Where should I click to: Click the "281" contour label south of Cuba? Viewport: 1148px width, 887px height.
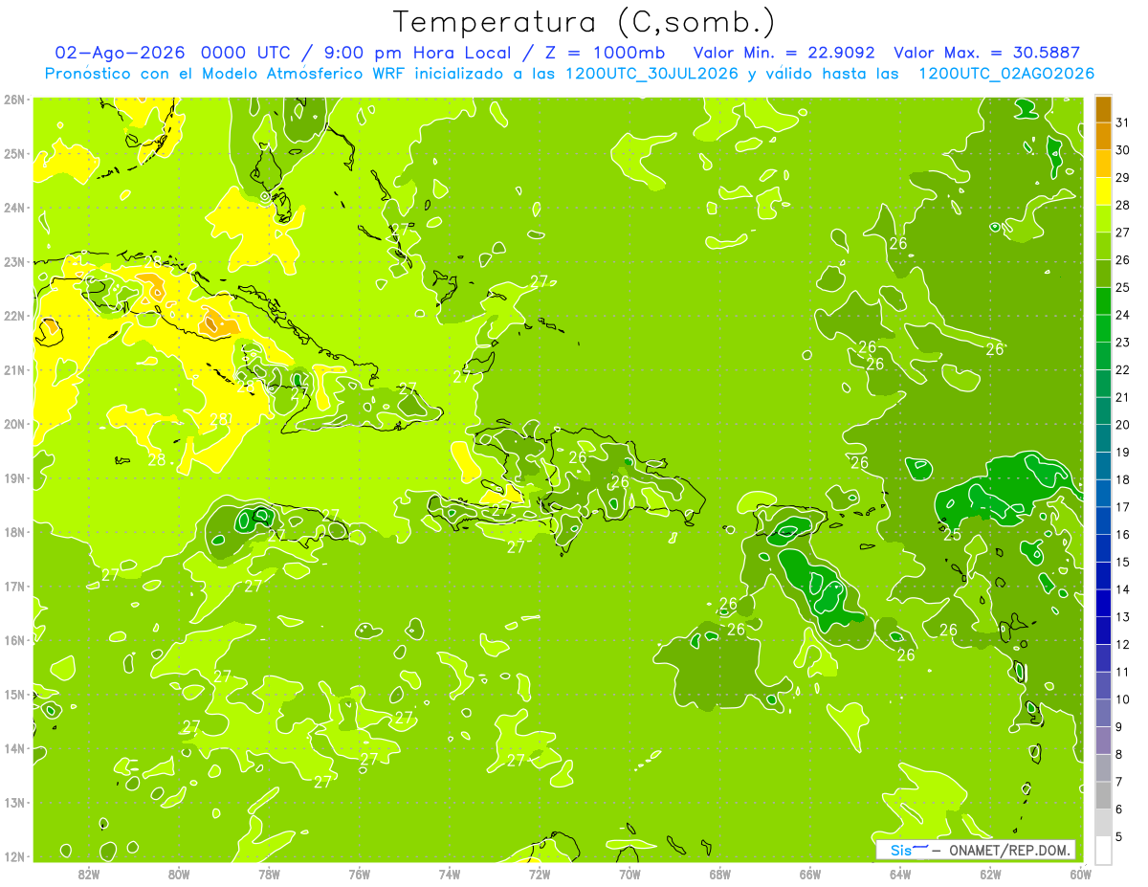(220, 419)
